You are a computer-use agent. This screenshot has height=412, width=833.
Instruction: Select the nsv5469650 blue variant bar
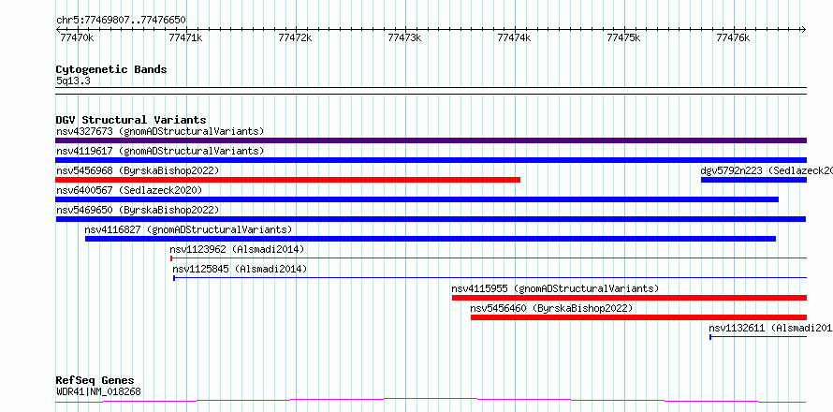(x=431, y=219)
